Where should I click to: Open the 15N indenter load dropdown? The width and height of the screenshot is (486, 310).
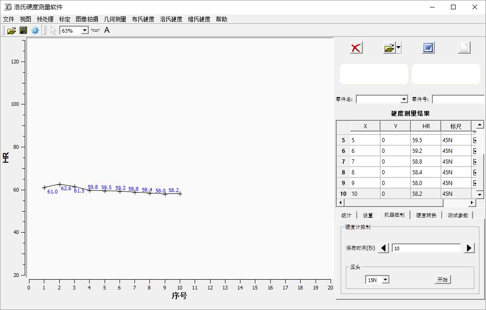385,280
